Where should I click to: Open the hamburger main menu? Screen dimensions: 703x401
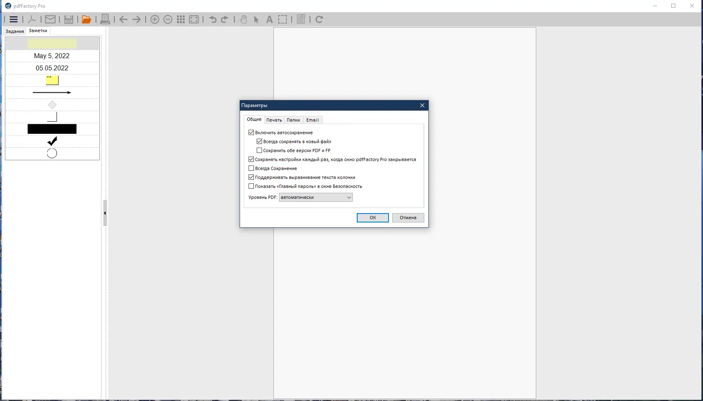(x=13, y=19)
